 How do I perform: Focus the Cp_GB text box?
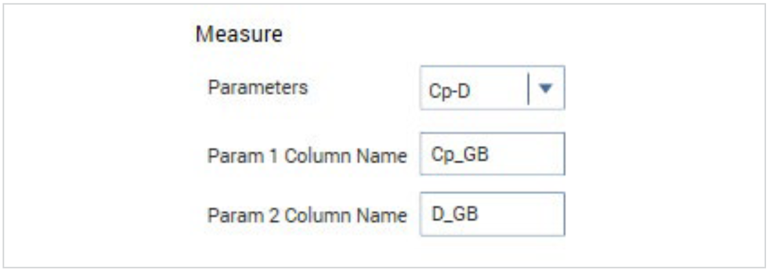tap(491, 154)
